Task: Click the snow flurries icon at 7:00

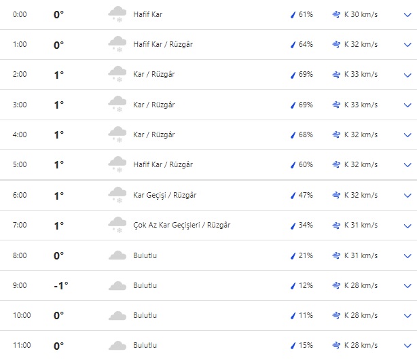Action: pos(117,226)
